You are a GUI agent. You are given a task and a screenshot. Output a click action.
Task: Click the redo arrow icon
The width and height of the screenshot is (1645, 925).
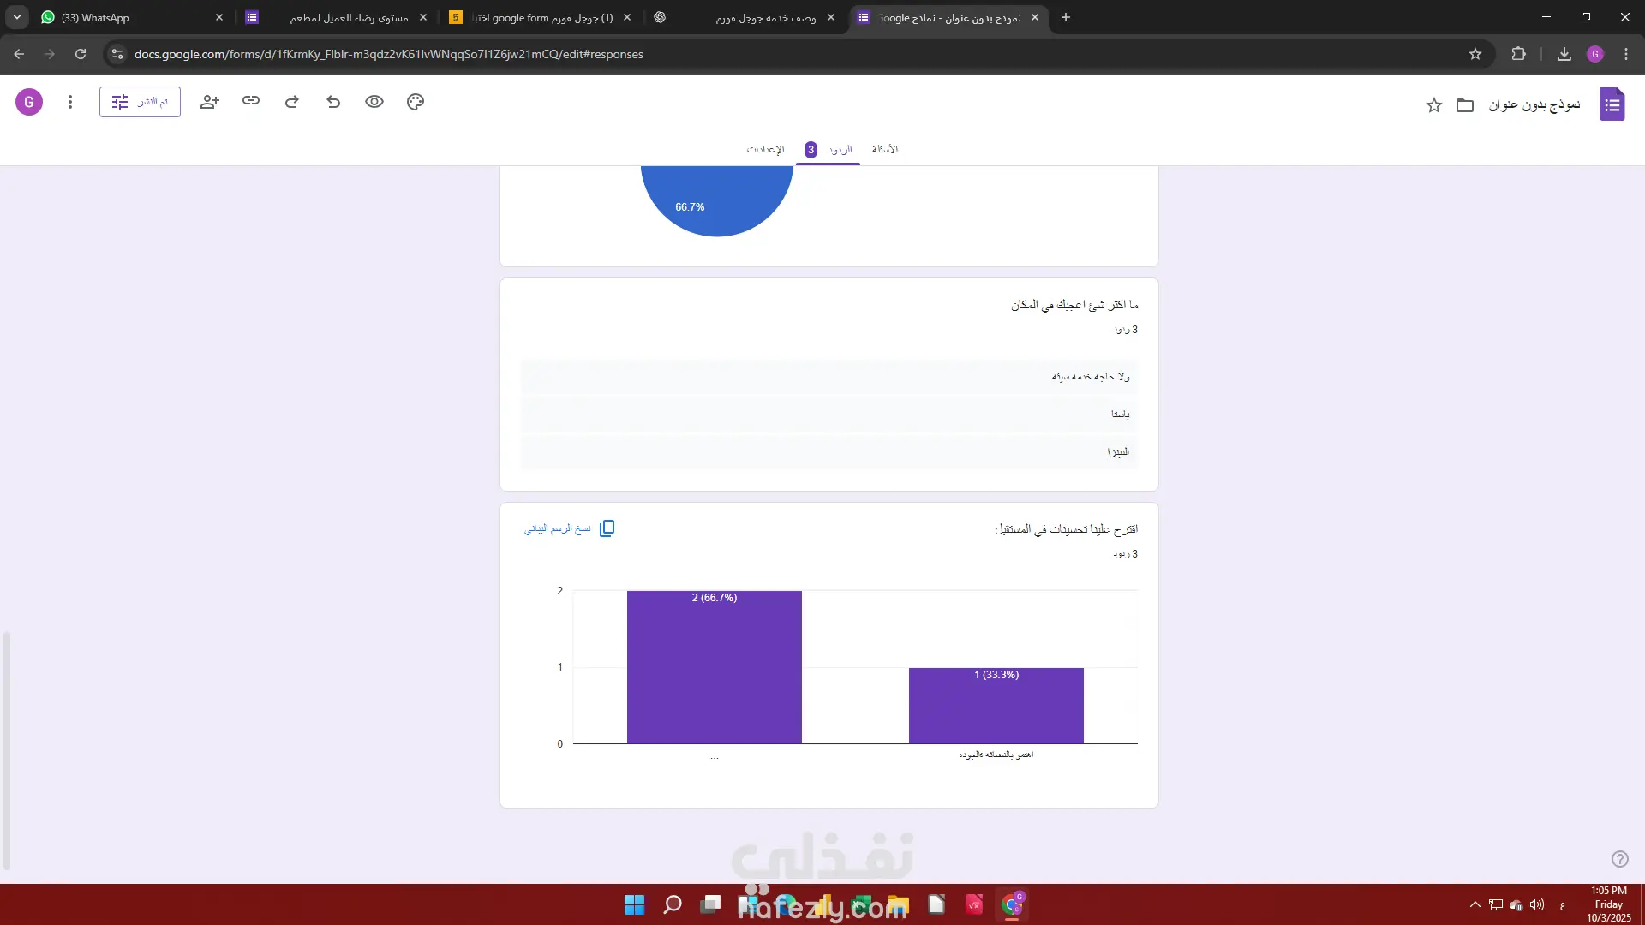click(292, 102)
